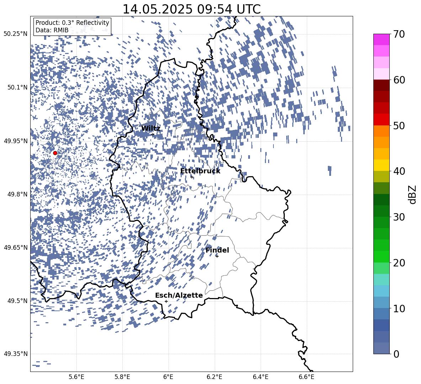
Task: Click the dBZ colorbar label
Action: click(x=413, y=194)
